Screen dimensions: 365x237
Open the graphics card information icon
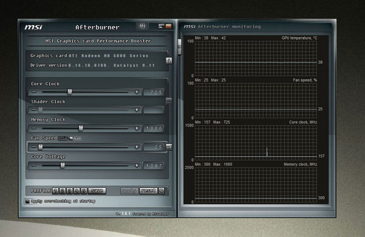tap(169, 61)
